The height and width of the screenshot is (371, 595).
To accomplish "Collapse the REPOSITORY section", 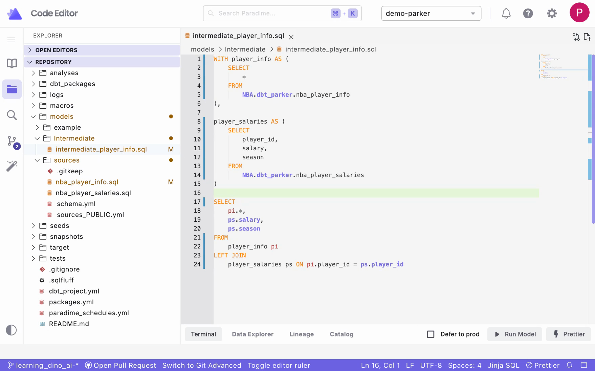I will tap(102, 62).
